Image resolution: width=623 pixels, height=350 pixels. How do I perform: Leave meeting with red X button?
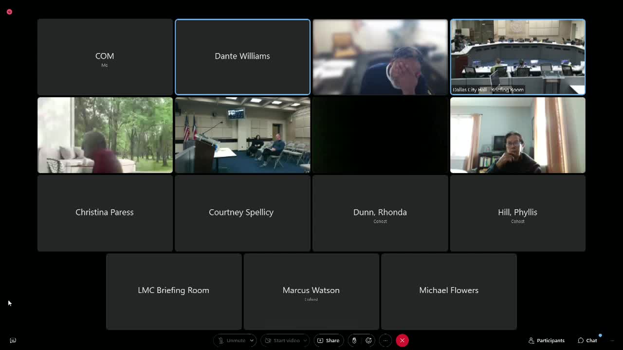click(x=402, y=340)
